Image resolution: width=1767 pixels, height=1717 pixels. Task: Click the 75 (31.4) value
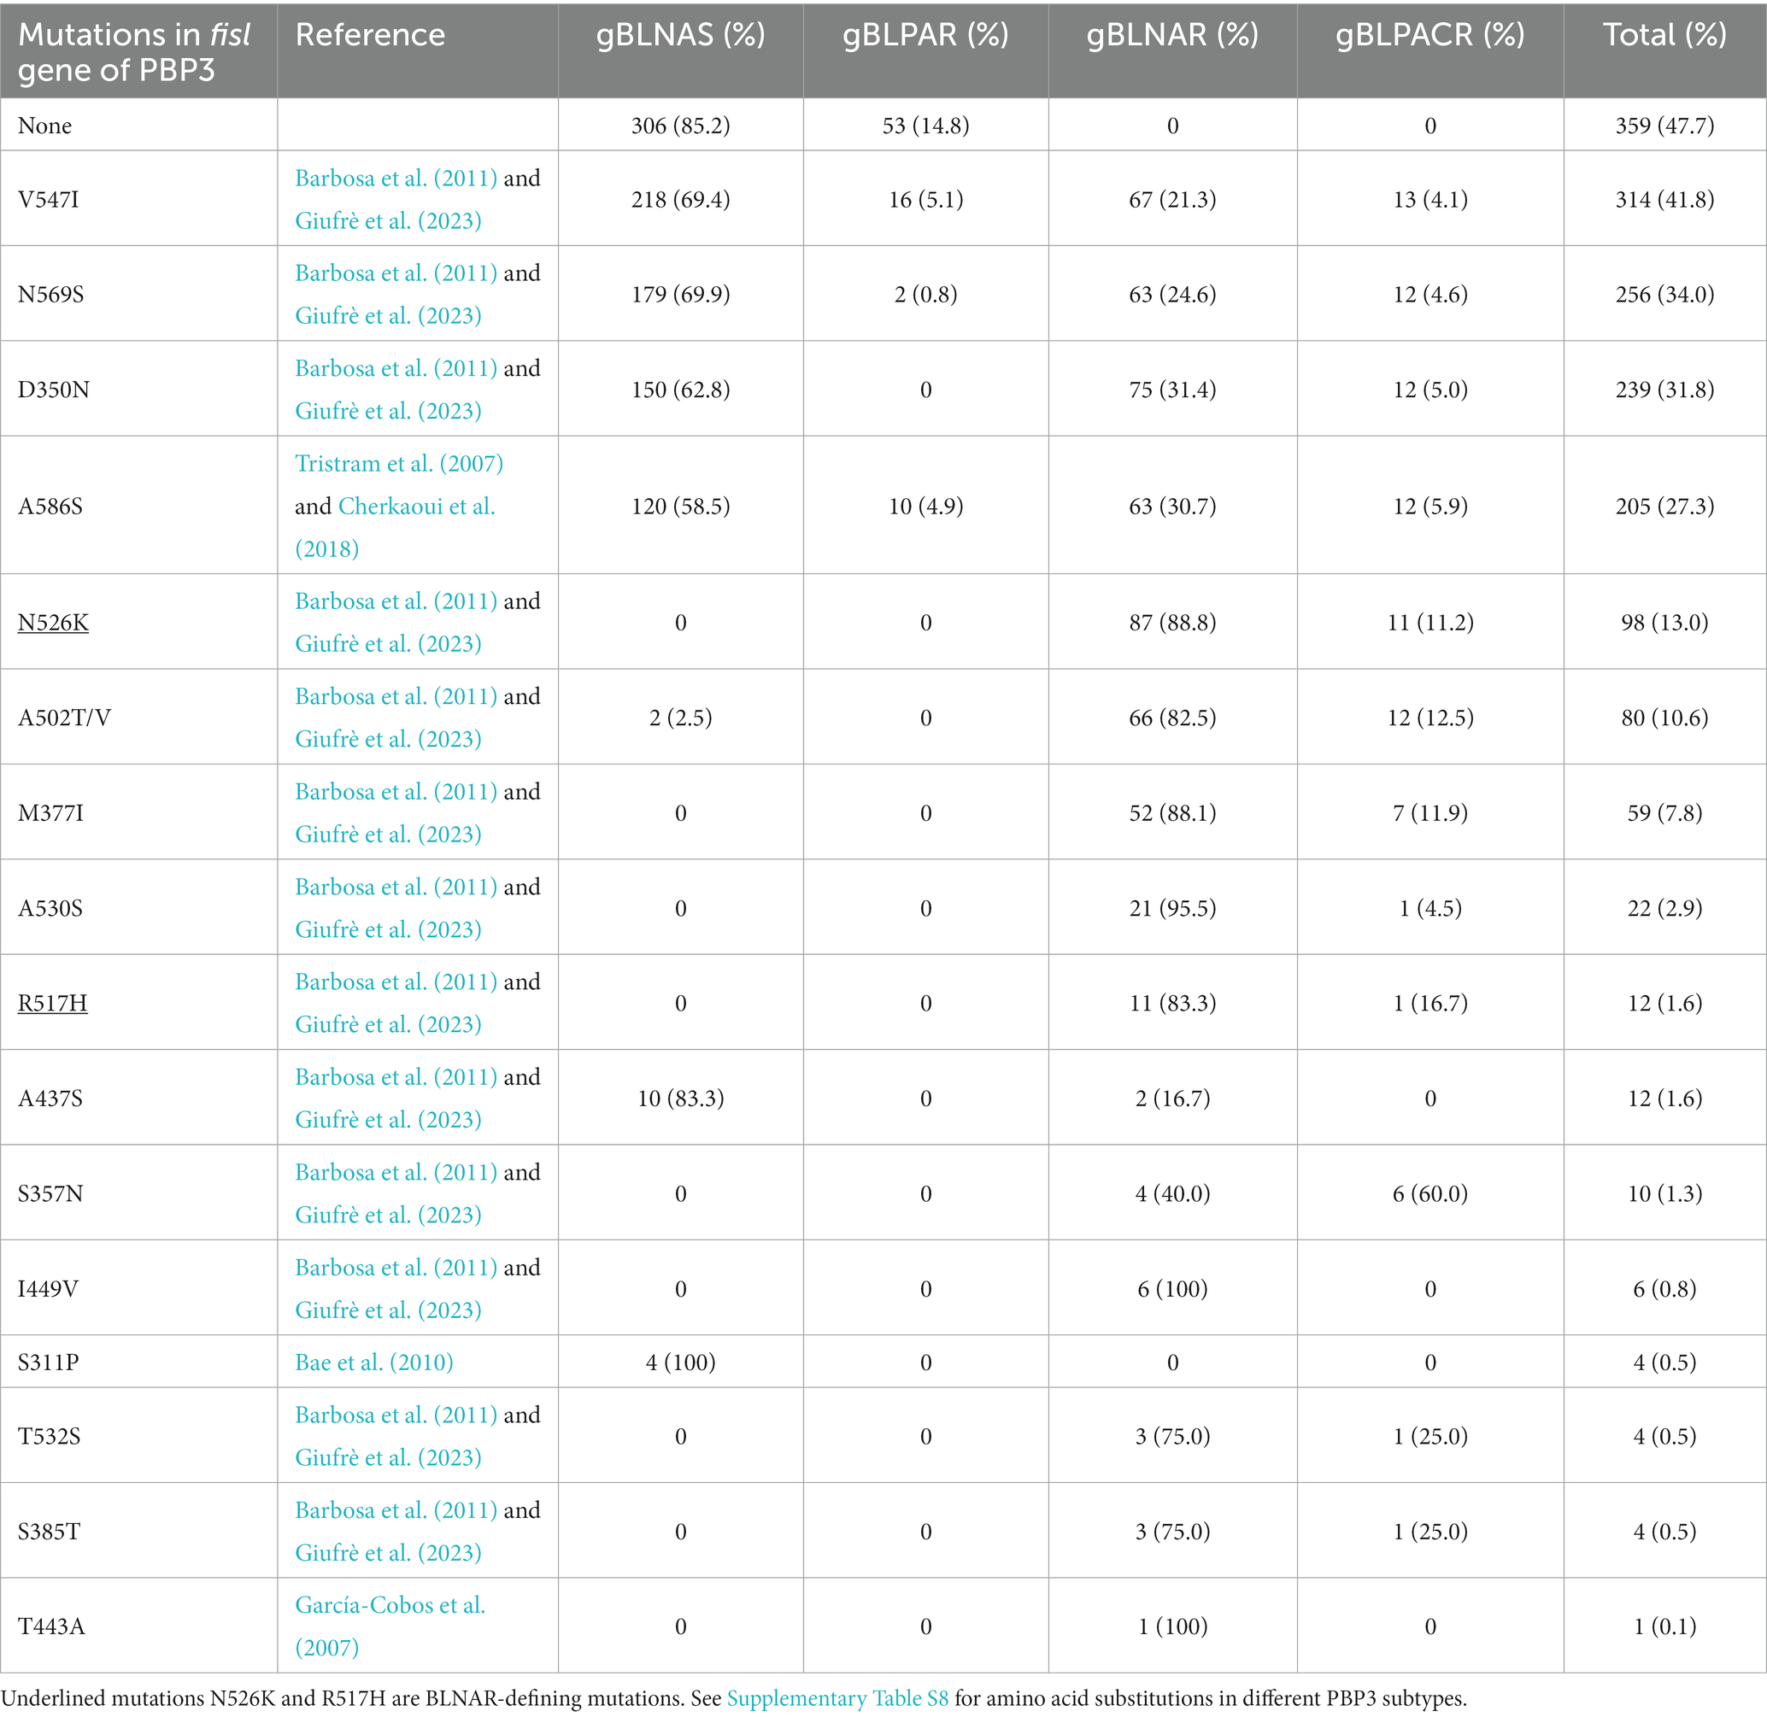[1172, 390]
